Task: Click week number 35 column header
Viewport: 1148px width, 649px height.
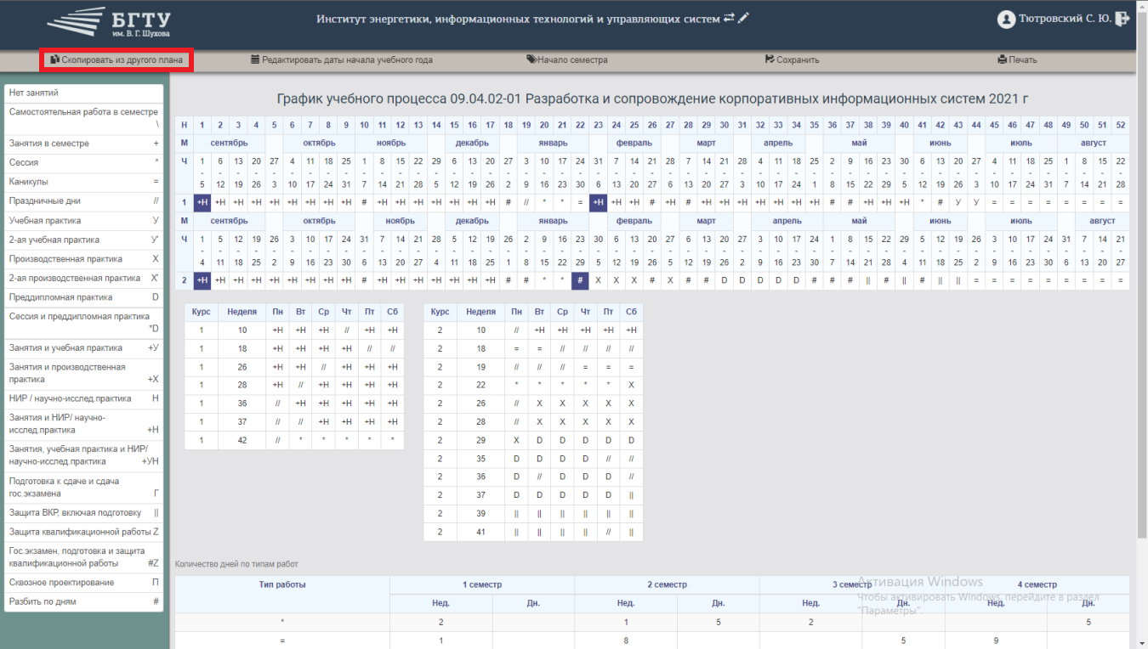Action: point(815,125)
